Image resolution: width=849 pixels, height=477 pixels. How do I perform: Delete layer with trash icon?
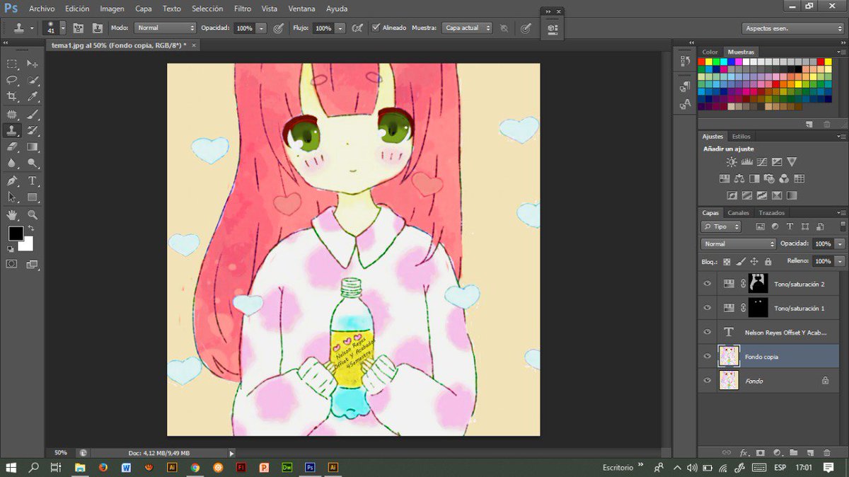tap(827, 452)
